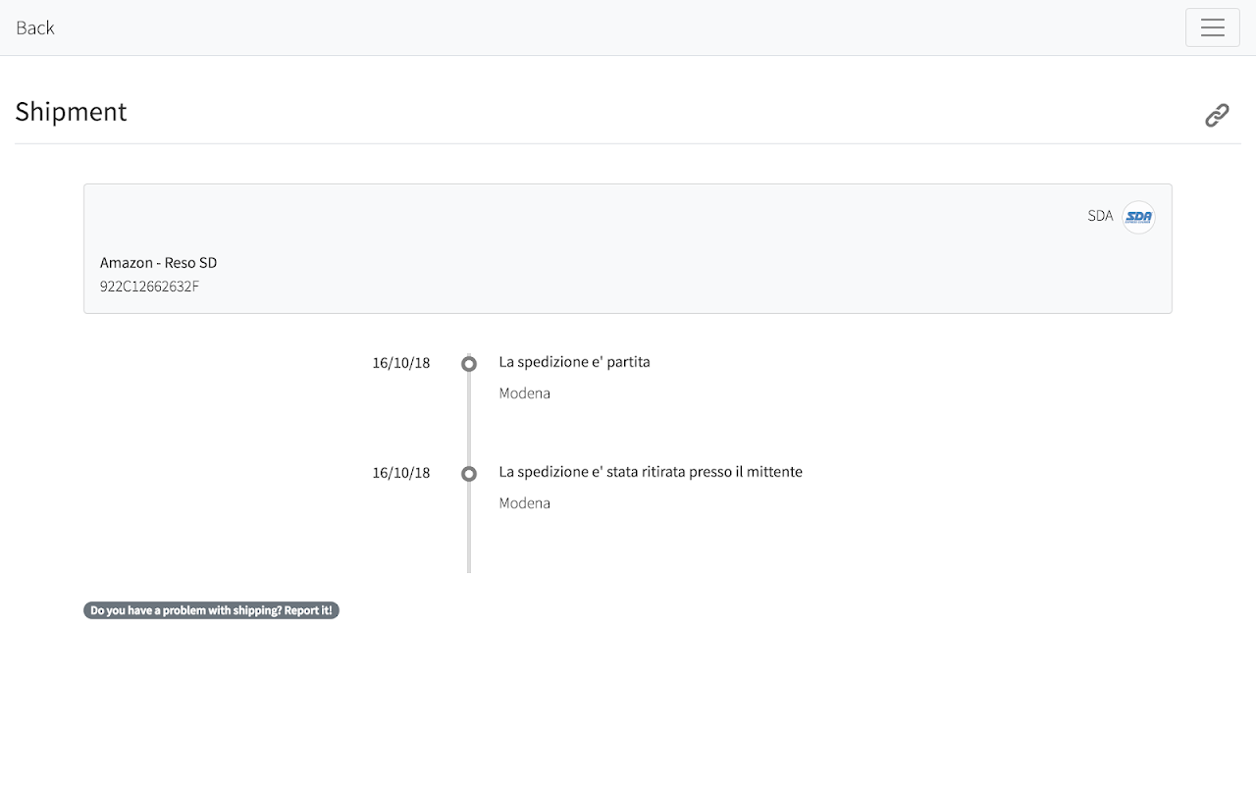Click the chain link share icon
The width and height of the screenshot is (1256, 785).
(x=1217, y=115)
